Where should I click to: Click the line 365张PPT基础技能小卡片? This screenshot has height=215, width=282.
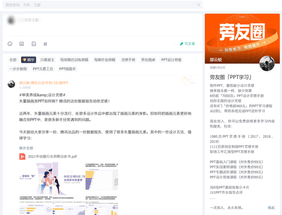tap(229, 187)
